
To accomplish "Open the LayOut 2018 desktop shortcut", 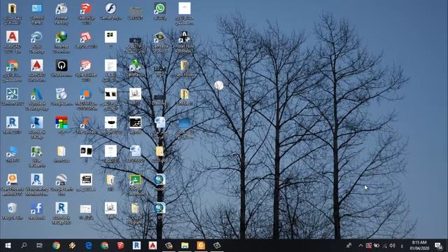I will 86,40.
